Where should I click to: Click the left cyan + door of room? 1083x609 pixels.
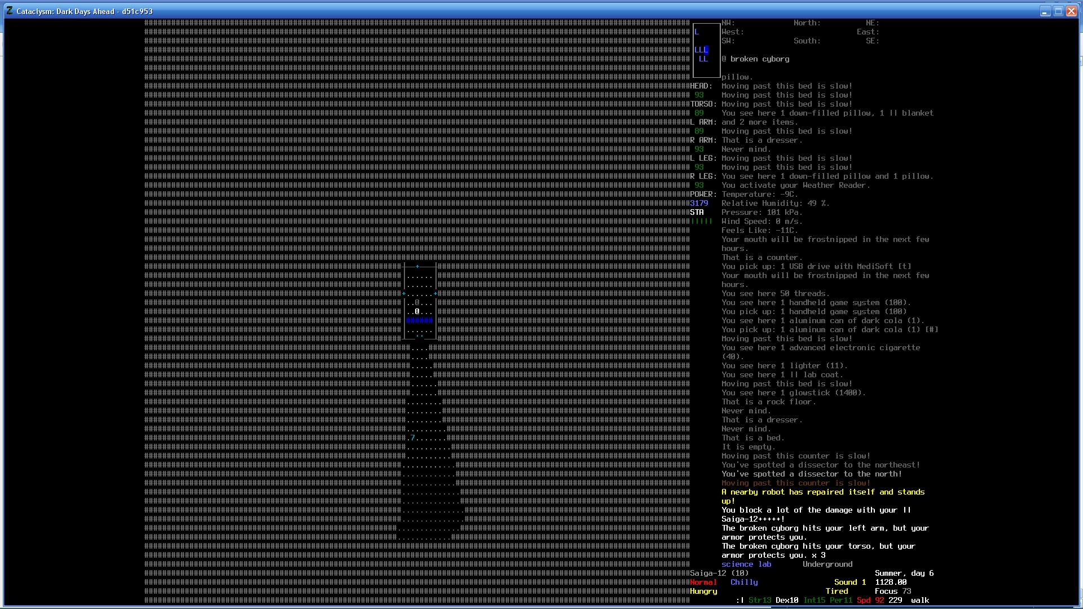pyautogui.click(x=404, y=294)
